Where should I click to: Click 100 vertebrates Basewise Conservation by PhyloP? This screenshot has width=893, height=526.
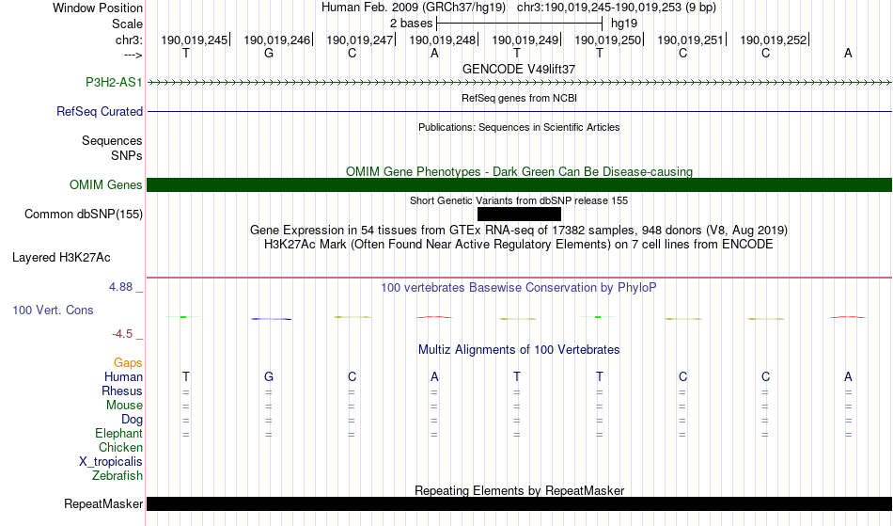519,288
